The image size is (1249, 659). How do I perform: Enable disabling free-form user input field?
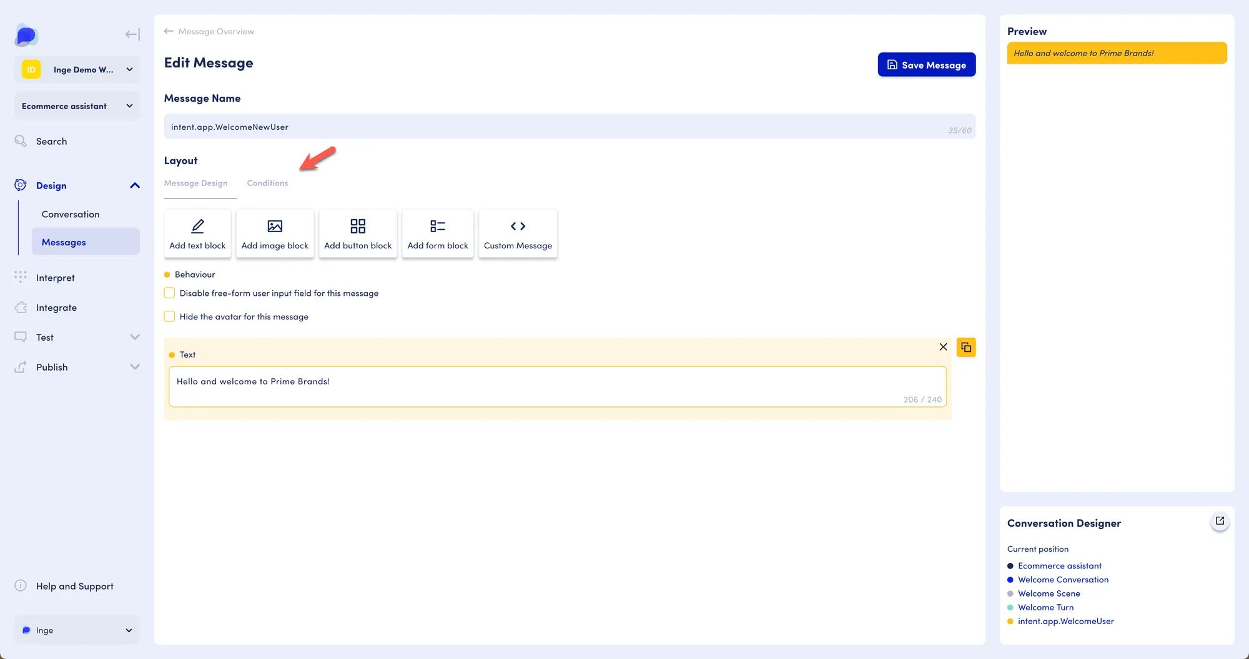pos(169,293)
